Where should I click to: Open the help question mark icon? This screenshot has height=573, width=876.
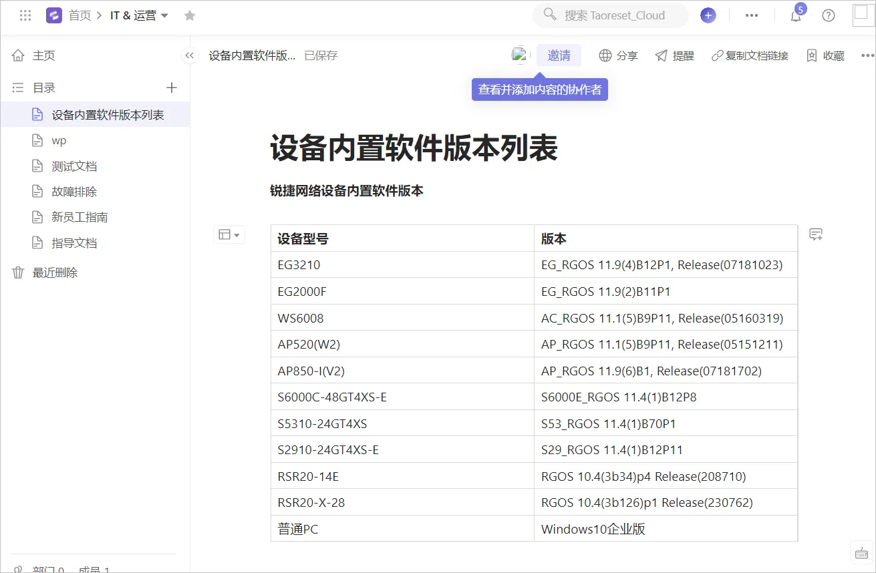tap(829, 15)
